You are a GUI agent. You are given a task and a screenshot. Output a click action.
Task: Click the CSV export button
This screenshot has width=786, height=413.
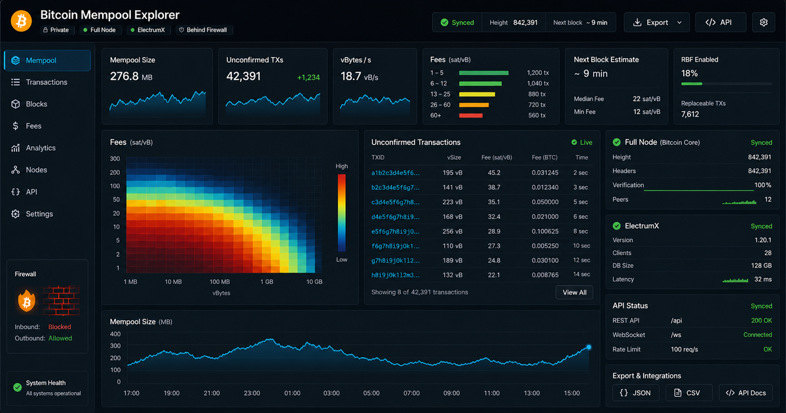pos(688,393)
